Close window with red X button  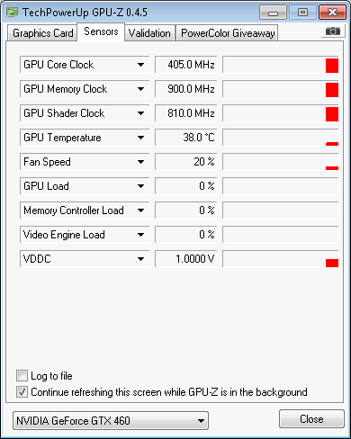pyautogui.click(x=332, y=13)
